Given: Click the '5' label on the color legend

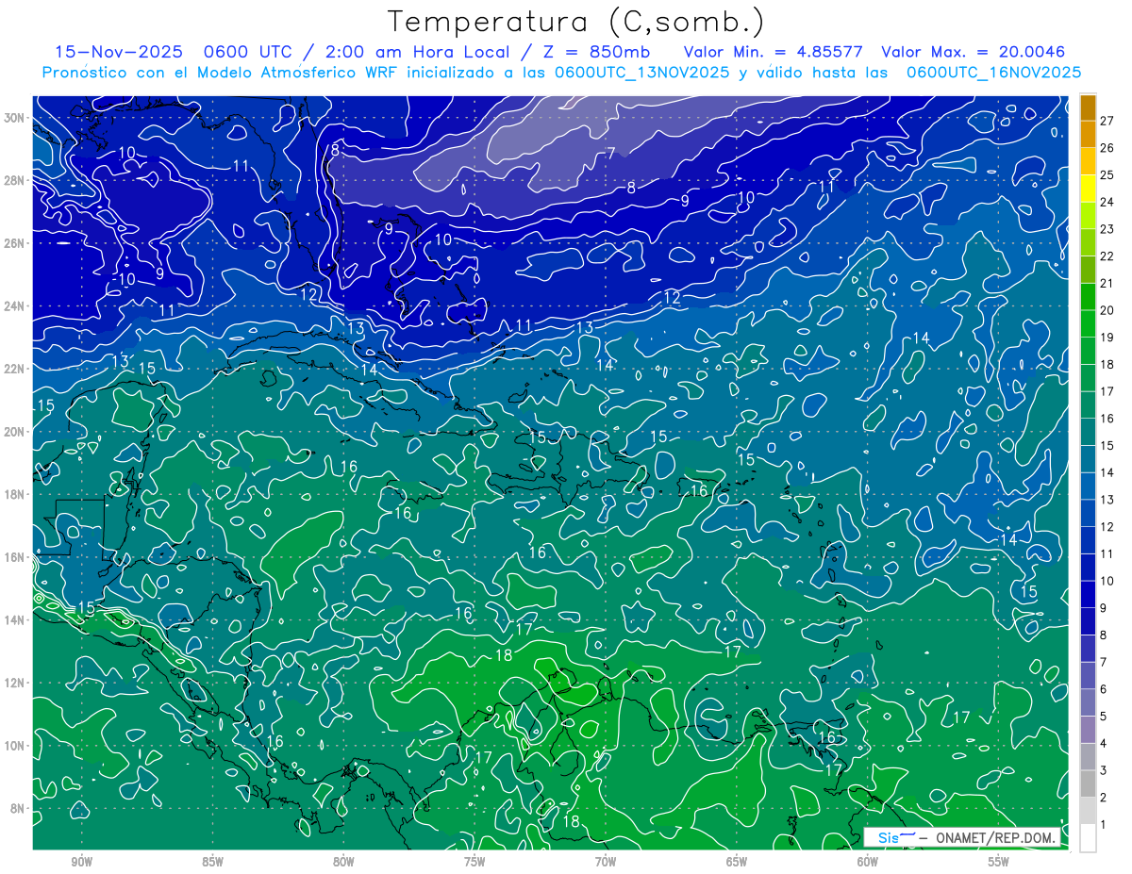Looking at the screenshot, I should (1103, 717).
